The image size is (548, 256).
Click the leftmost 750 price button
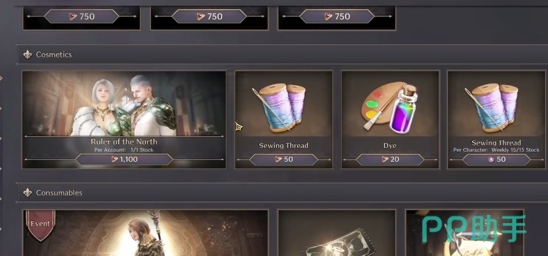coord(81,16)
